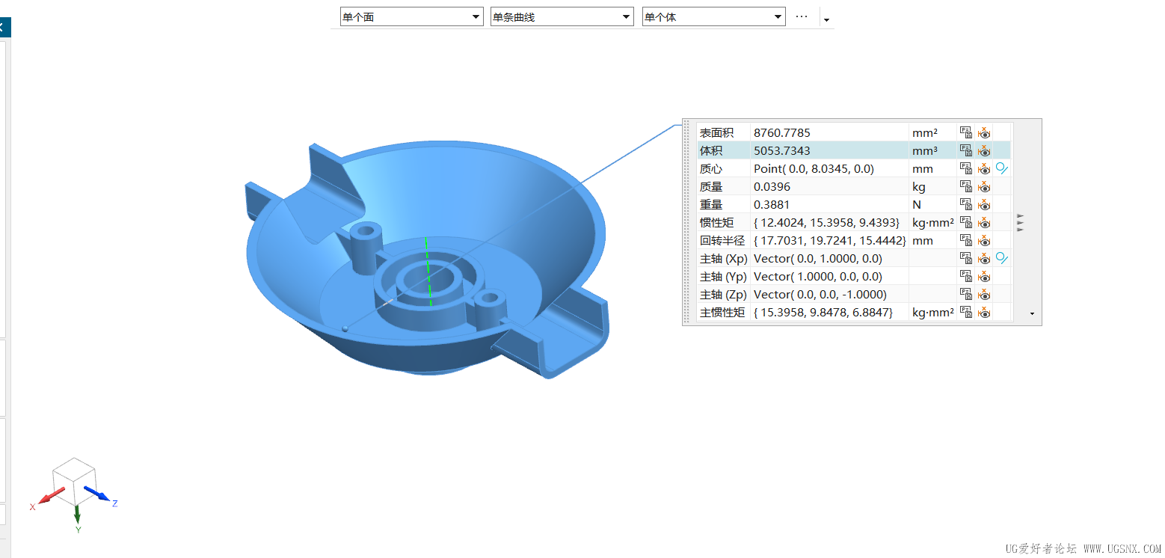
Task: Select the 质心 centroid row label
Action: point(711,168)
